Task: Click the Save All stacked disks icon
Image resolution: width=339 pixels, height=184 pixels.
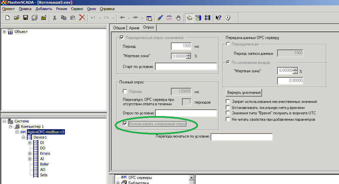Action: point(35,18)
